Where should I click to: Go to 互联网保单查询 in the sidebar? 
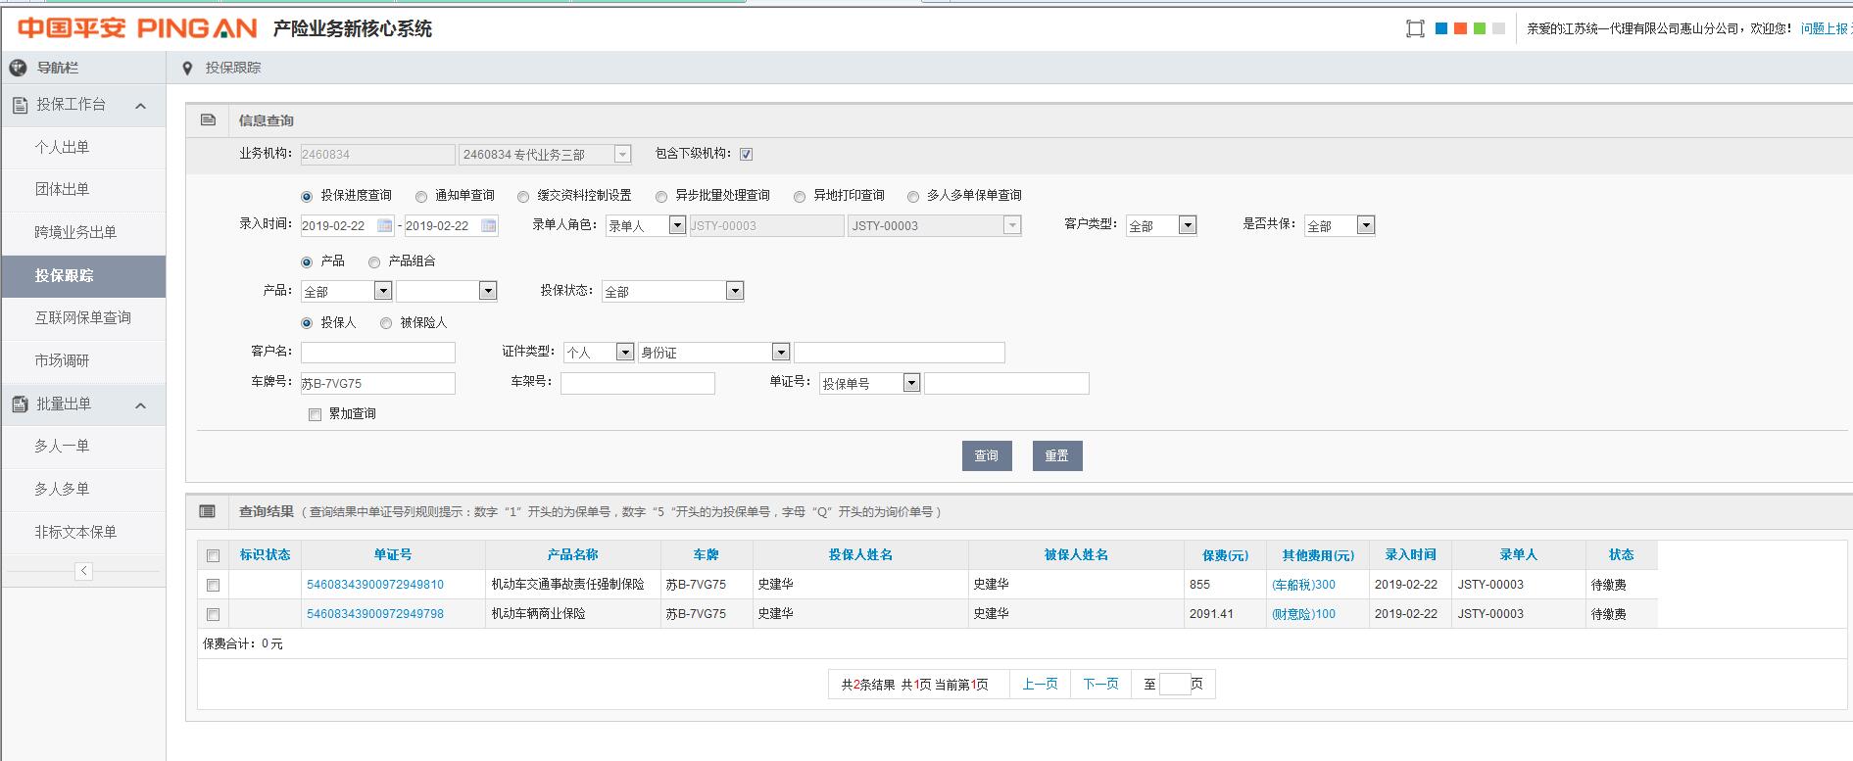click(82, 317)
